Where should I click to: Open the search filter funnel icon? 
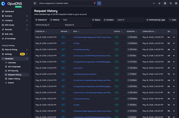(95, 3)
